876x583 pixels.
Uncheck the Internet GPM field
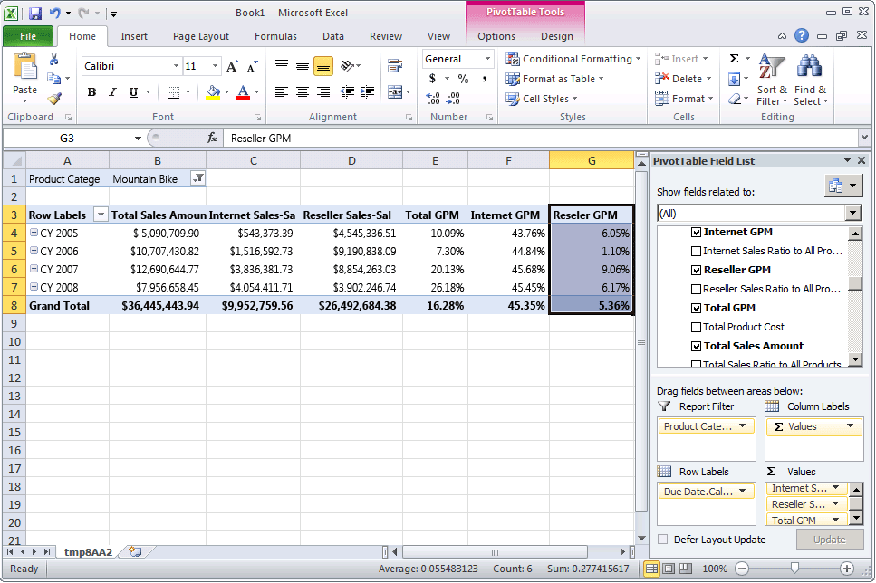click(x=696, y=233)
